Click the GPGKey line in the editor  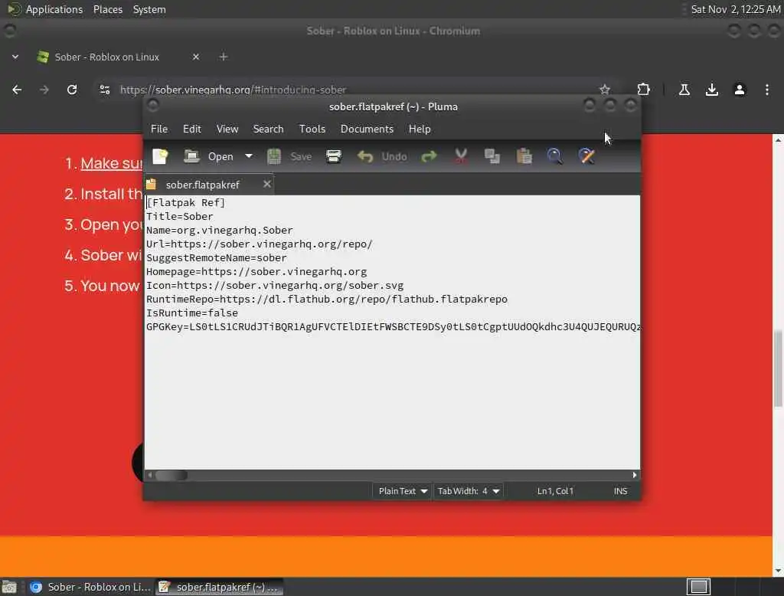click(x=393, y=327)
